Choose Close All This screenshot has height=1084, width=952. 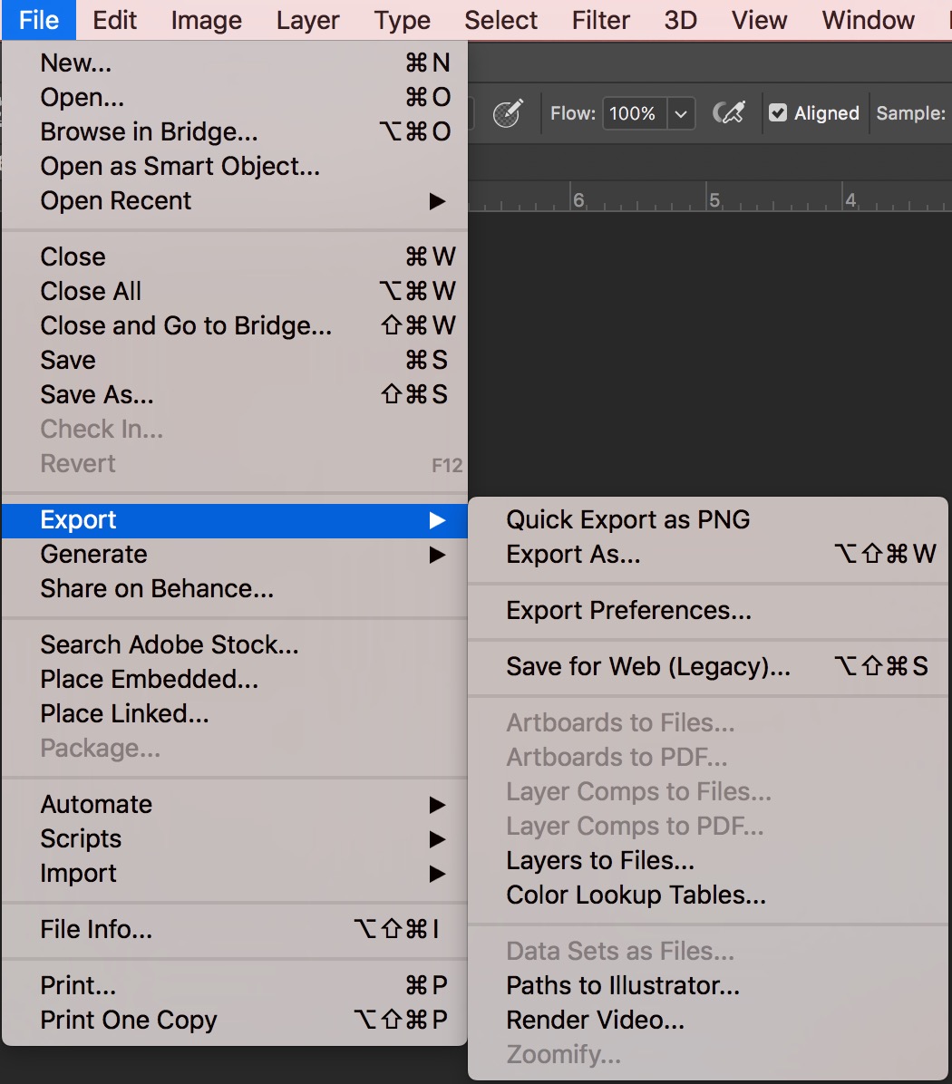click(x=235, y=292)
